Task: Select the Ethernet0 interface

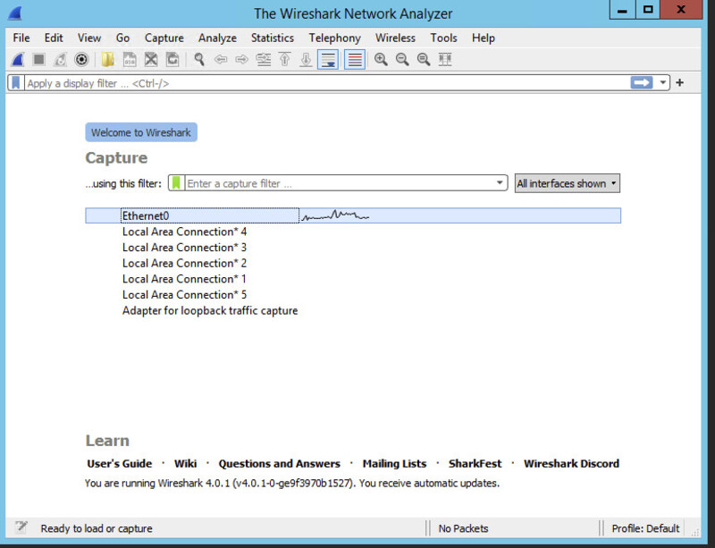Action: tap(146, 216)
